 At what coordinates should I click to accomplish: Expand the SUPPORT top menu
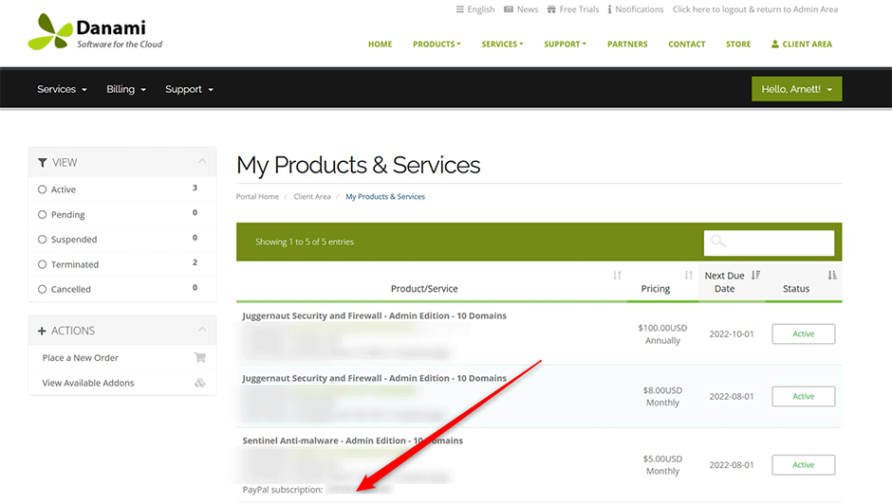point(565,44)
